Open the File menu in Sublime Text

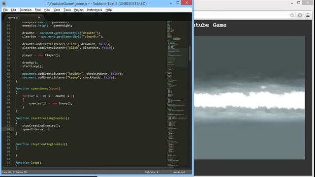click(5, 10)
